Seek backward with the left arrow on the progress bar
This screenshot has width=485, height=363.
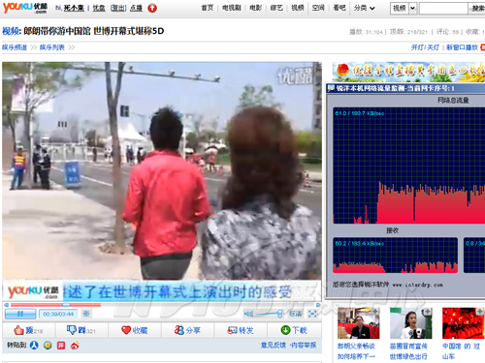click(x=6, y=305)
